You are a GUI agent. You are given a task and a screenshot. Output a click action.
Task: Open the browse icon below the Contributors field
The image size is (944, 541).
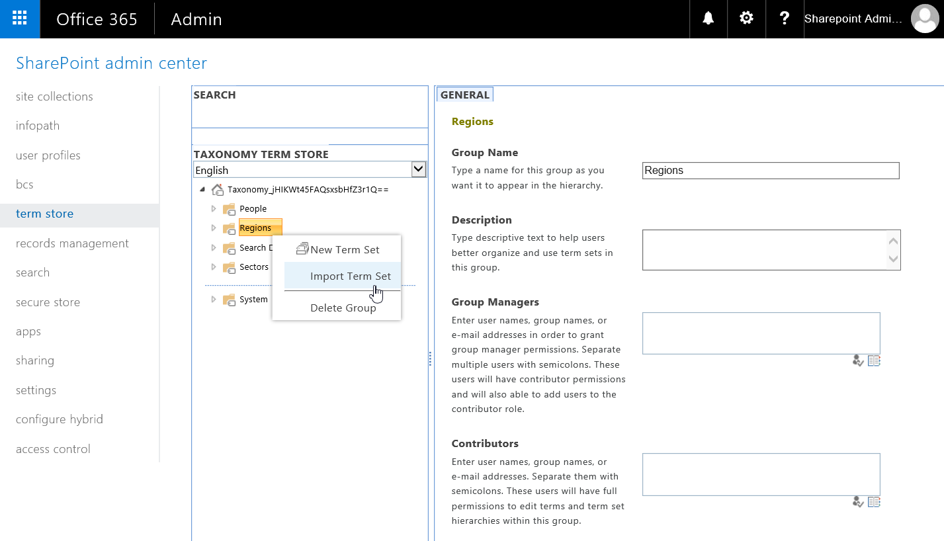click(x=874, y=502)
